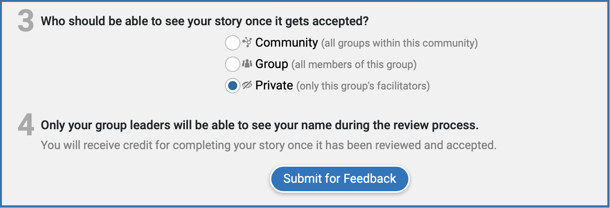Image resolution: width=610 pixels, height=208 pixels.
Task: Select the Group visibility radio button
Action: pyautogui.click(x=232, y=64)
